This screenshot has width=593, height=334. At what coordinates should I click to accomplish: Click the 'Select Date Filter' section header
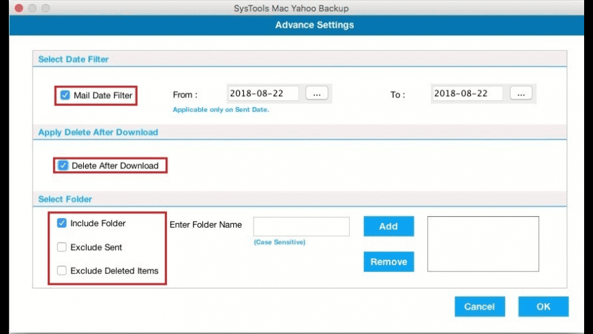point(74,59)
